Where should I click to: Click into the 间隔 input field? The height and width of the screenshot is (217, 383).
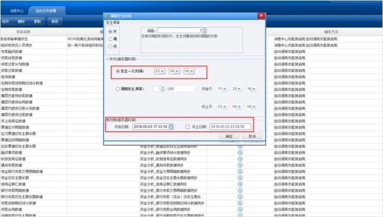click(180, 30)
